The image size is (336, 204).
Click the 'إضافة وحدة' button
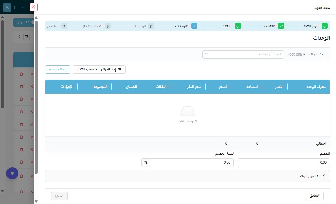[x=58, y=69]
